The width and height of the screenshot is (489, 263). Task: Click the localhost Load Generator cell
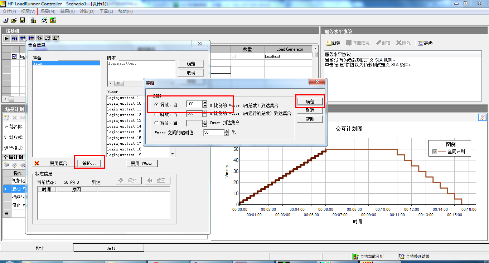pos(288,56)
